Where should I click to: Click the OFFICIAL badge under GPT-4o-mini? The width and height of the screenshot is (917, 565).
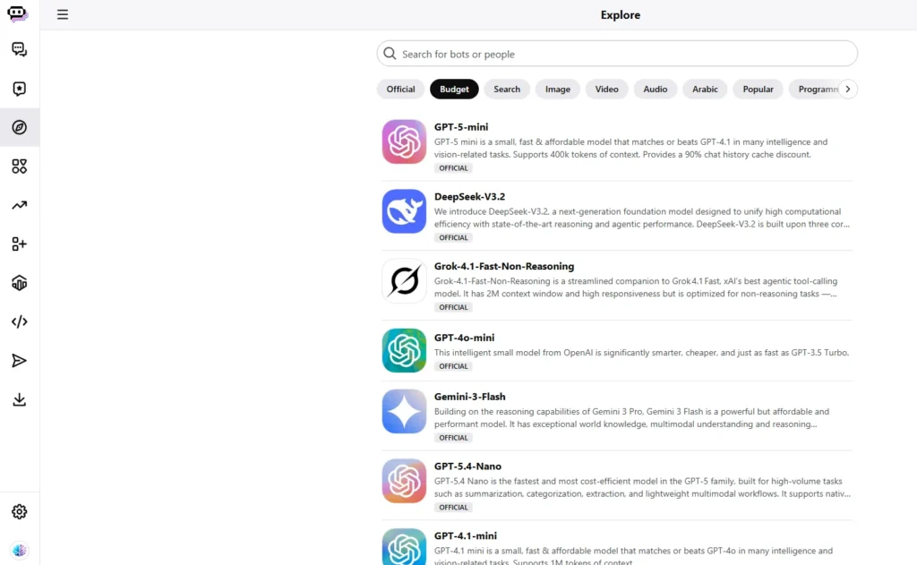[x=453, y=366]
